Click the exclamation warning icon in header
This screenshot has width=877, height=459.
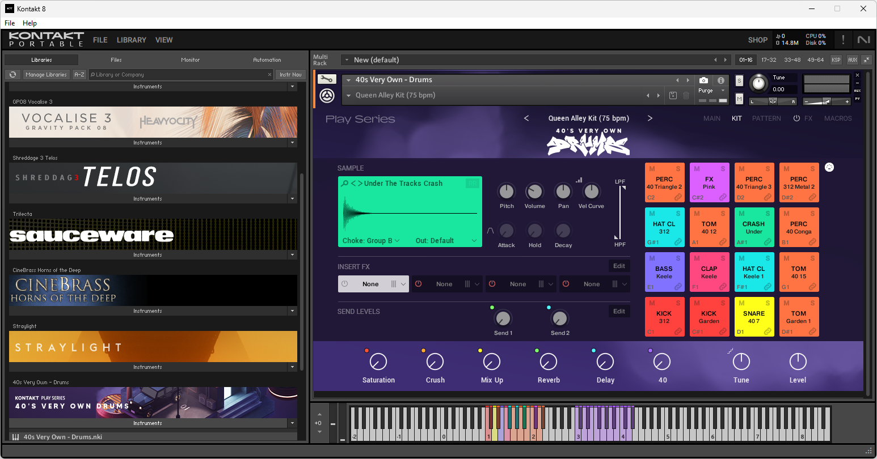[843, 40]
